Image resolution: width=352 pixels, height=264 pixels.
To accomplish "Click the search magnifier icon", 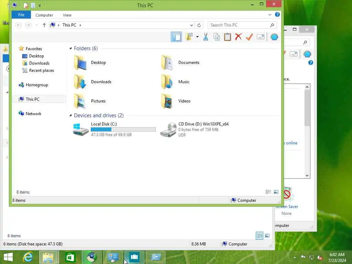I will pos(272,25).
